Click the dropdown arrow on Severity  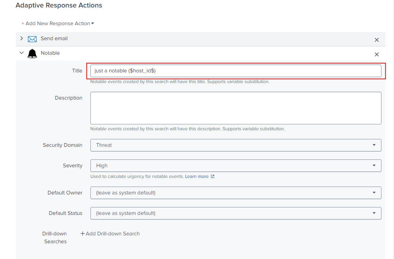(x=375, y=165)
